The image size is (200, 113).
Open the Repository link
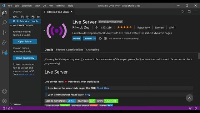click(143, 28)
